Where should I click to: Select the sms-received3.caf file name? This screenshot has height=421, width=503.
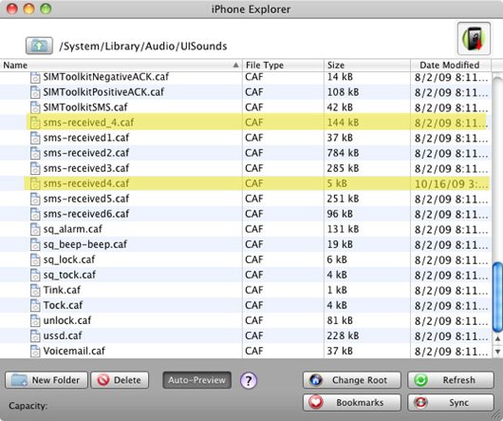[x=86, y=168]
